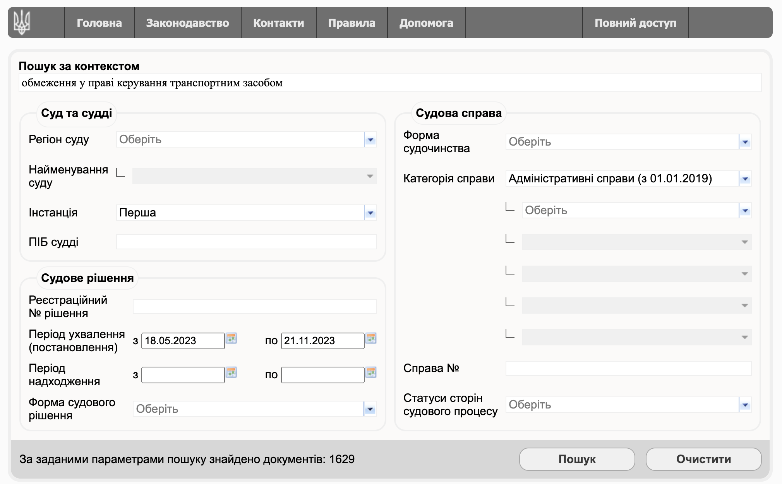Open the Категорія справи dropdown arrow
782x484 pixels.
(745, 179)
